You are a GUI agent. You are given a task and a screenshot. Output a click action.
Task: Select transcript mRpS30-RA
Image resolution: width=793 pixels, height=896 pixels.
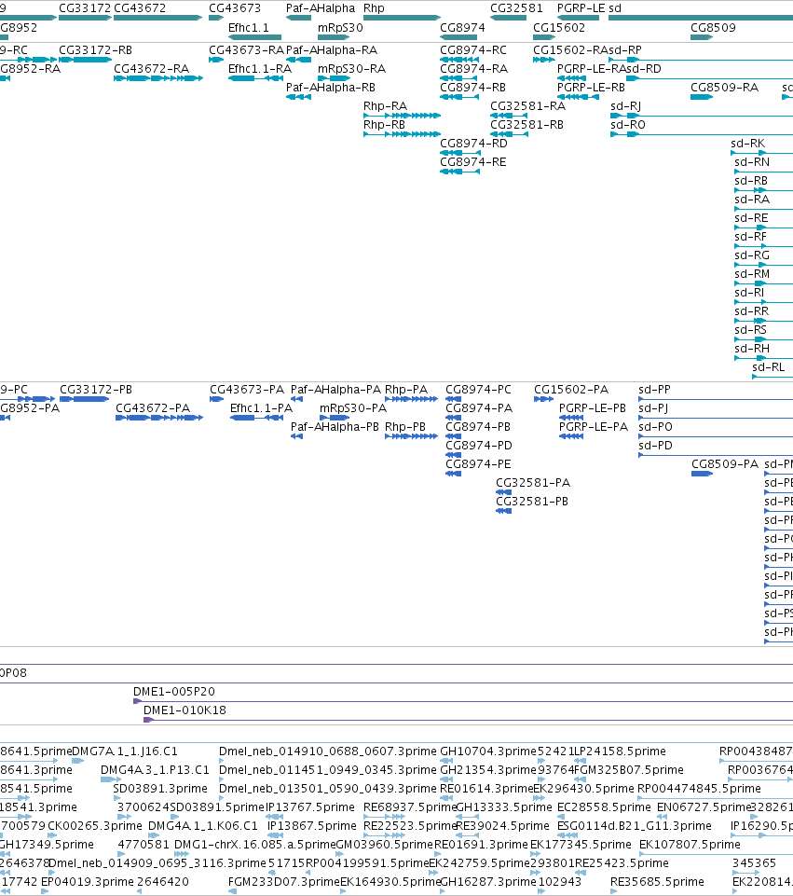point(351,69)
